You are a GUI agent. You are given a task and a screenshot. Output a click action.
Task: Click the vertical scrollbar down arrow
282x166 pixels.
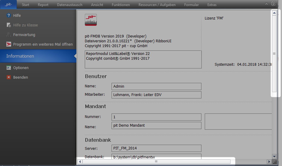[x=274, y=156]
